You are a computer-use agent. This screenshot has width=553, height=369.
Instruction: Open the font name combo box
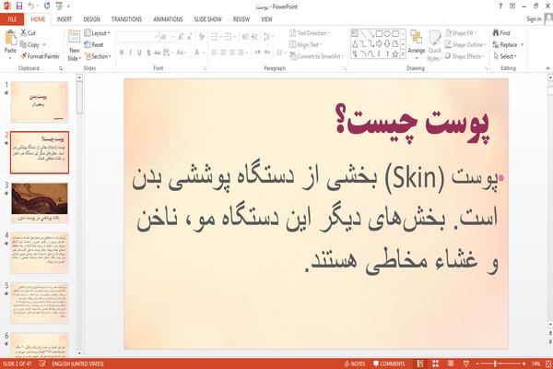(x=138, y=37)
